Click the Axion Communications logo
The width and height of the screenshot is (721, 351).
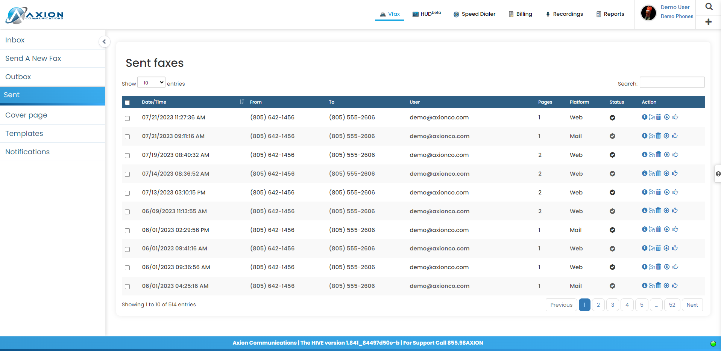coord(35,15)
